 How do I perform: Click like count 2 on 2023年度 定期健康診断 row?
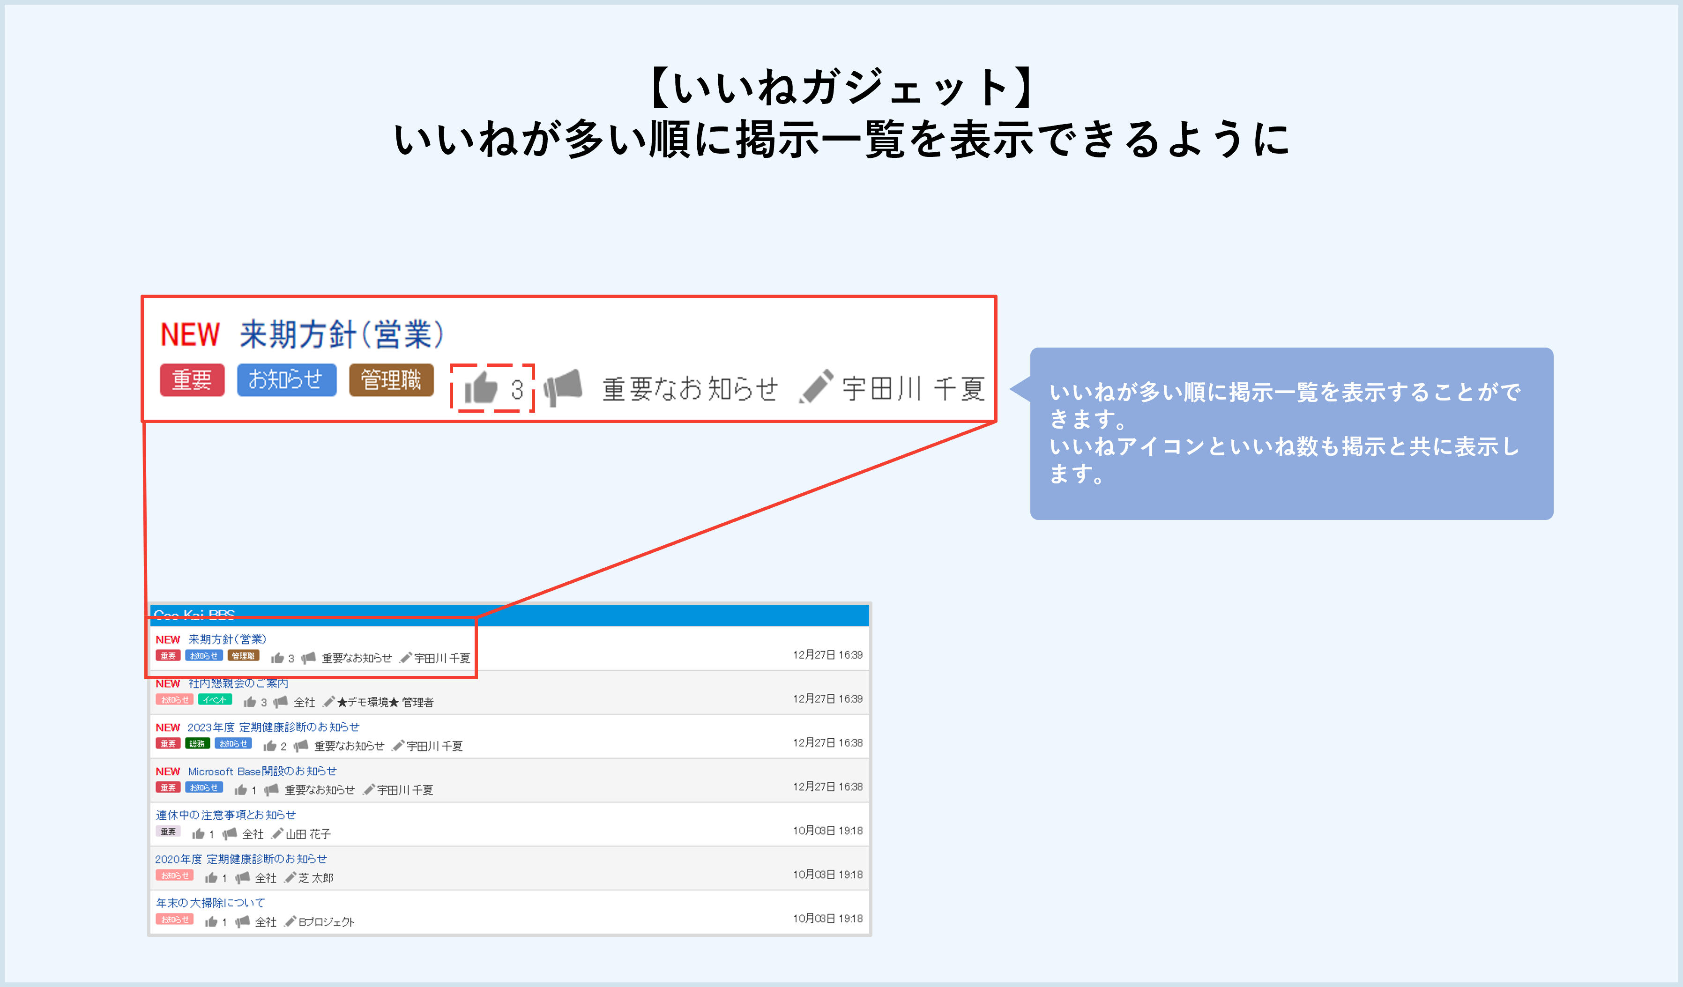[283, 747]
